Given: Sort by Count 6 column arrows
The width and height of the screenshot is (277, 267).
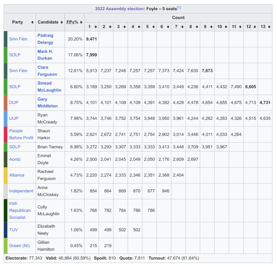Looking at the screenshot, I should (x=168, y=27).
